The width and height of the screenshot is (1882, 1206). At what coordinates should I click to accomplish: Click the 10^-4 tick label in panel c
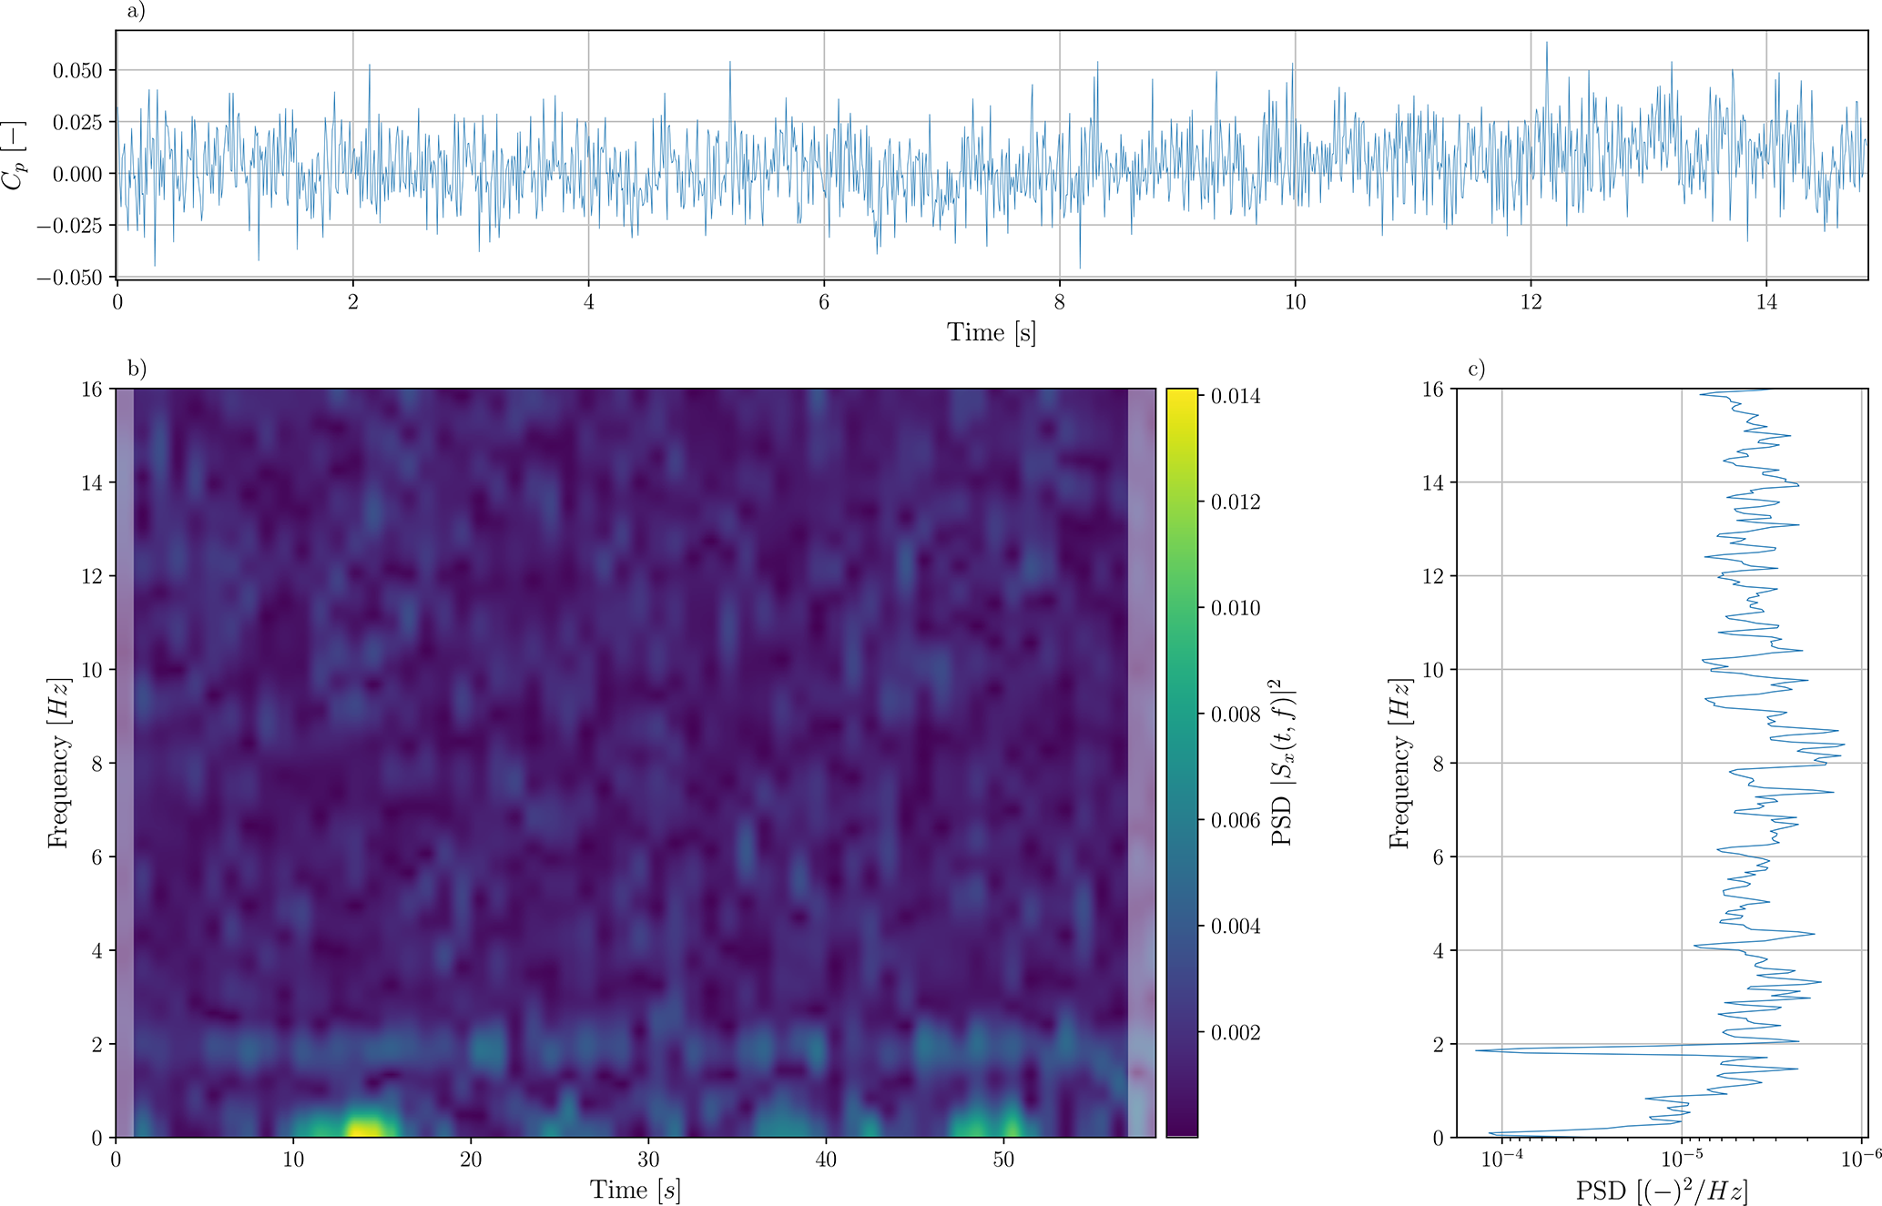click(1501, 1159)
